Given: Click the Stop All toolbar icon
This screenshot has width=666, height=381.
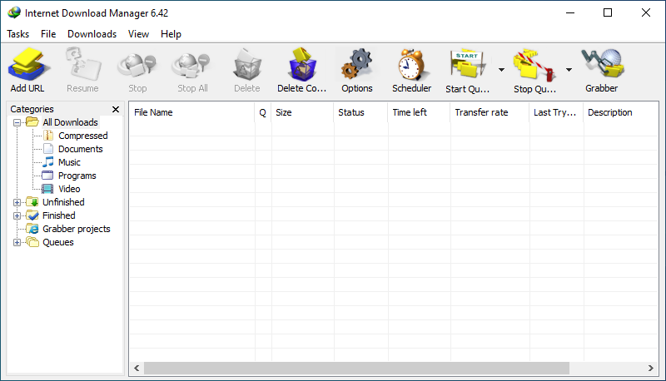Looking at the screenshot, I should pos(191,65).
